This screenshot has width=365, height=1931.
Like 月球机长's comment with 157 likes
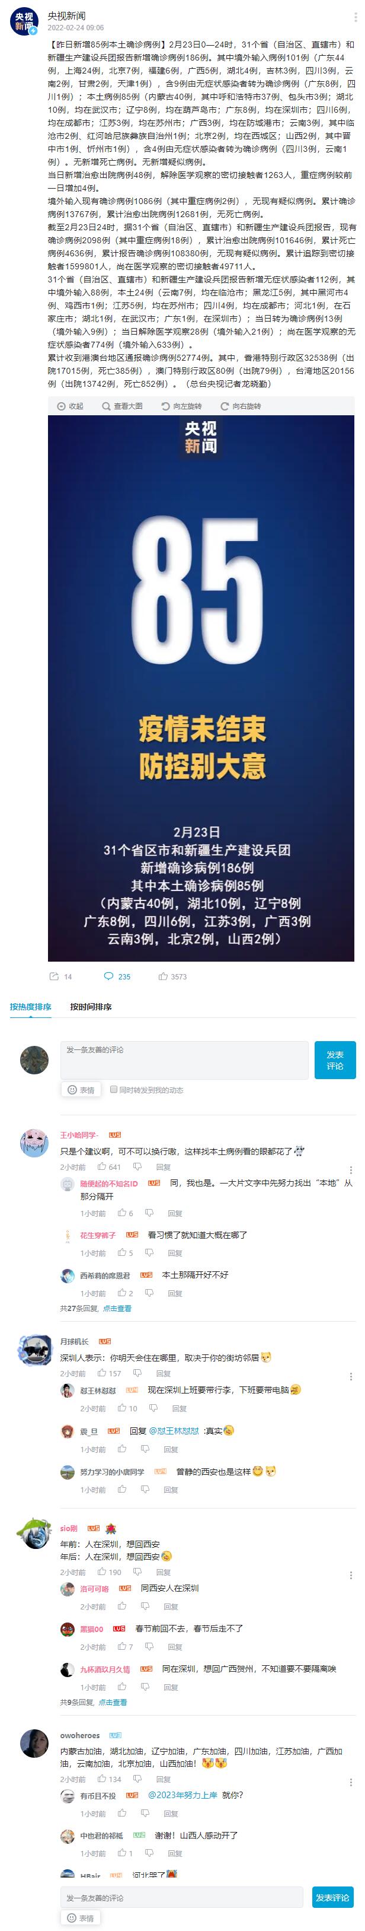[x=108, y=1373]
